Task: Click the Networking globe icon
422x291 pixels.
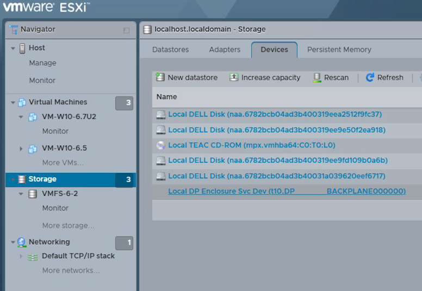Action: point(22,242)
